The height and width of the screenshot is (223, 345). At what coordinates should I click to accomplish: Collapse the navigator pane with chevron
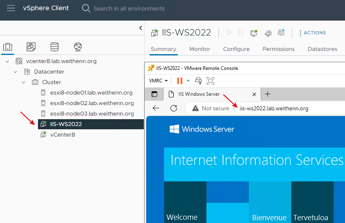[x=141, y=28]
